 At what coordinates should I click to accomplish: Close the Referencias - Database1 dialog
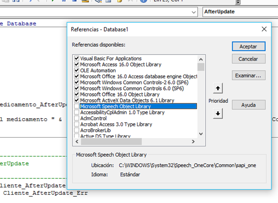pos(264,29)
